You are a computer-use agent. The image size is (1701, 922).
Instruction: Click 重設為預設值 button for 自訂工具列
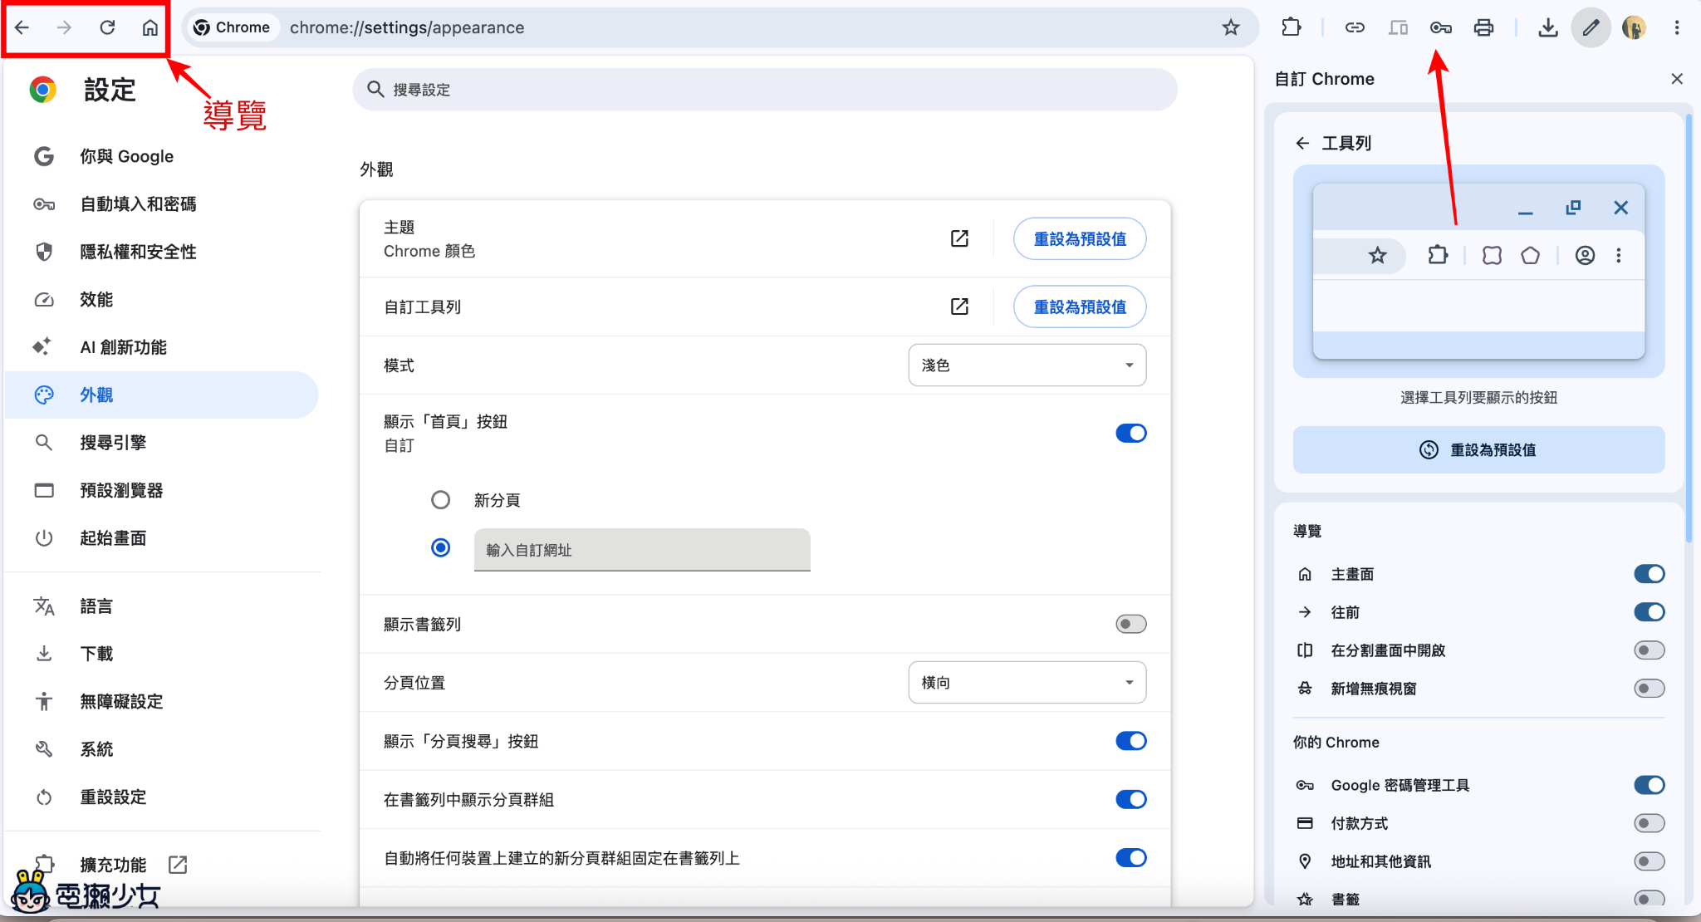coord(1080,307)
